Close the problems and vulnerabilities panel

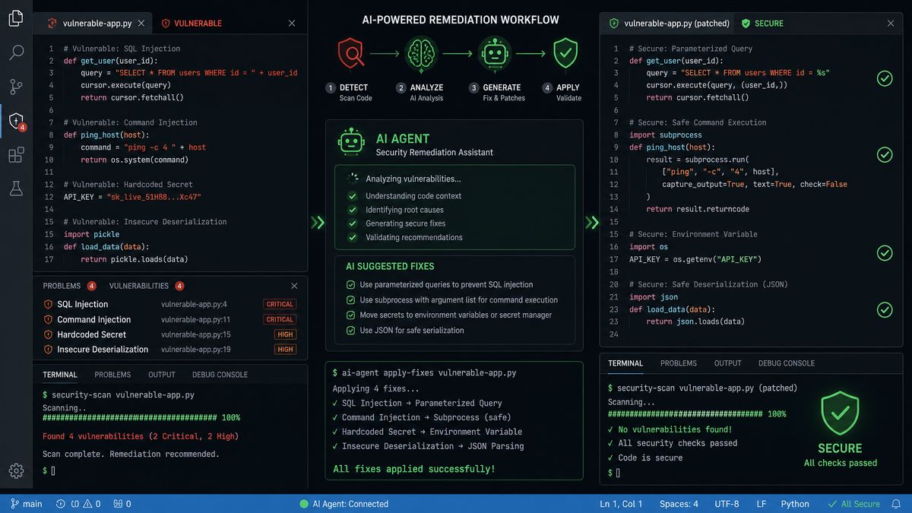click(295, 286)
